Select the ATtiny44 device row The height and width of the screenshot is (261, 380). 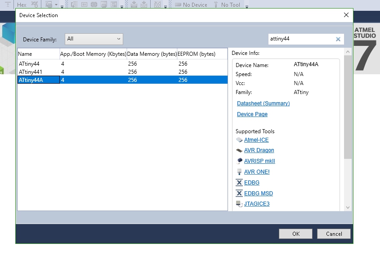point(122,64)
